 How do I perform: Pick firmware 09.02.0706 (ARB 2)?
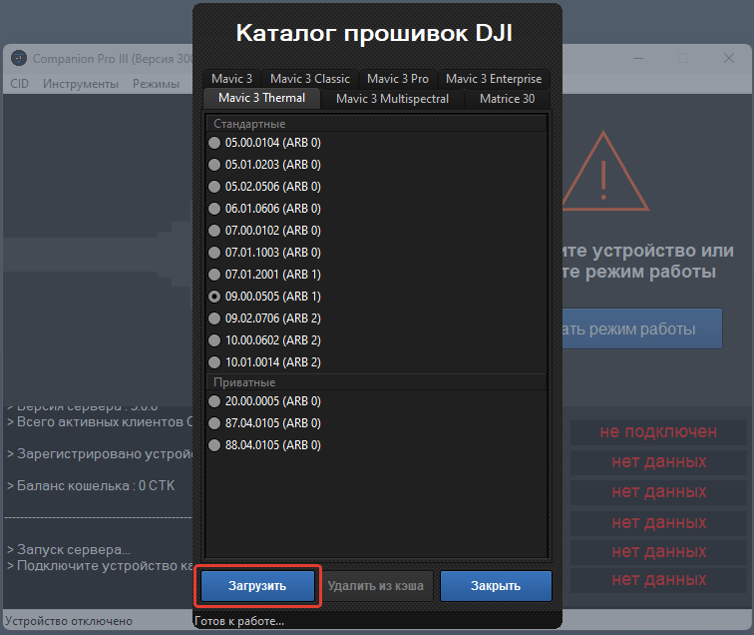coord(214,318)
